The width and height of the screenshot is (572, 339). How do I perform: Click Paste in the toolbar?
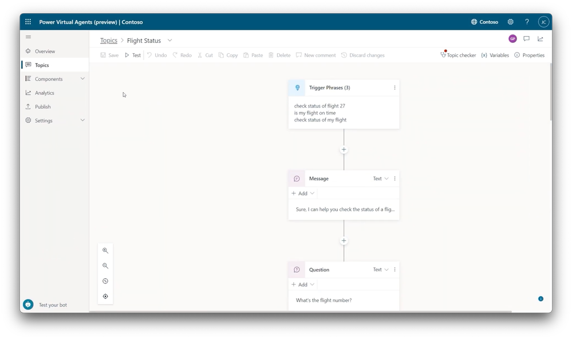click(x=253, y=55)
